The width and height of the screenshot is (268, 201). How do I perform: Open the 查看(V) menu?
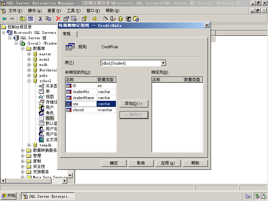54,11
